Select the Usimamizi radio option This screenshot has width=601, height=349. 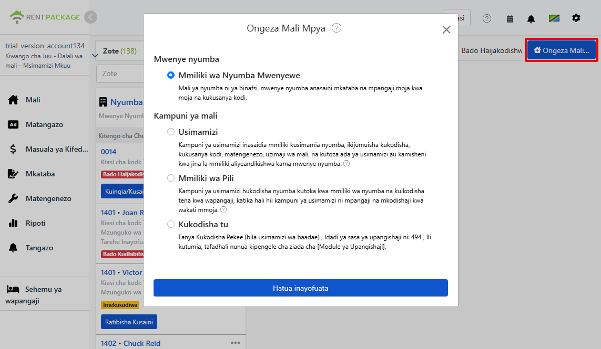pyautogui.click(x=171, y=132)
